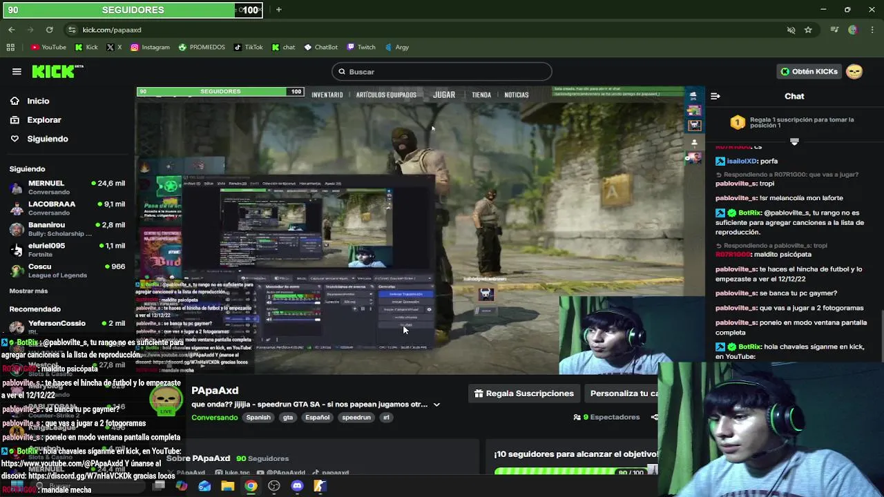Open the bookmarks apps grid icon

(x=10, y=47)
